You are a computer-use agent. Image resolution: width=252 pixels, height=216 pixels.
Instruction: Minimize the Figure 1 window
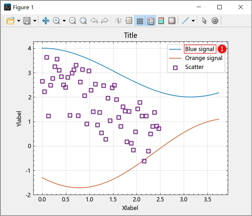pos(199,7)
